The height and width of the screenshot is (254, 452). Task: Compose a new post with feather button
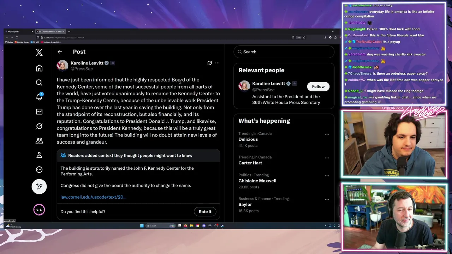pos(39,186)
